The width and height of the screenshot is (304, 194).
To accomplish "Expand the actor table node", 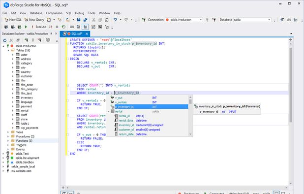I will [13, 55].
